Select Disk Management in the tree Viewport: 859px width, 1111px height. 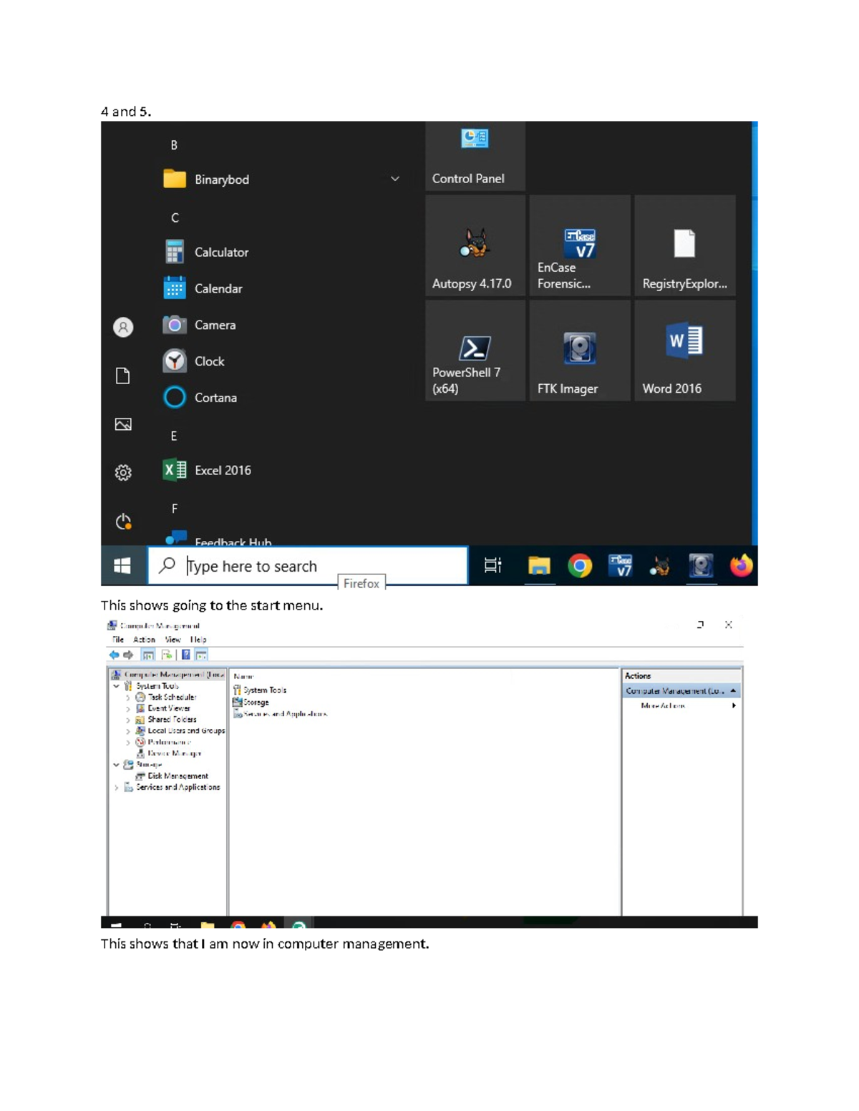172,776
